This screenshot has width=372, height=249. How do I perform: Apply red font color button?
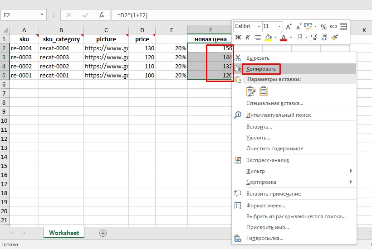pyautogui.click(x=284, y=38)
